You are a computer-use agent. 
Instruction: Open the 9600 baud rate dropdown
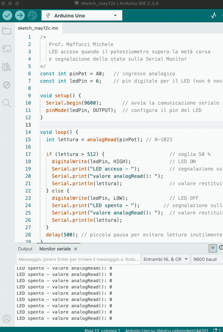[x=207, y=259]
